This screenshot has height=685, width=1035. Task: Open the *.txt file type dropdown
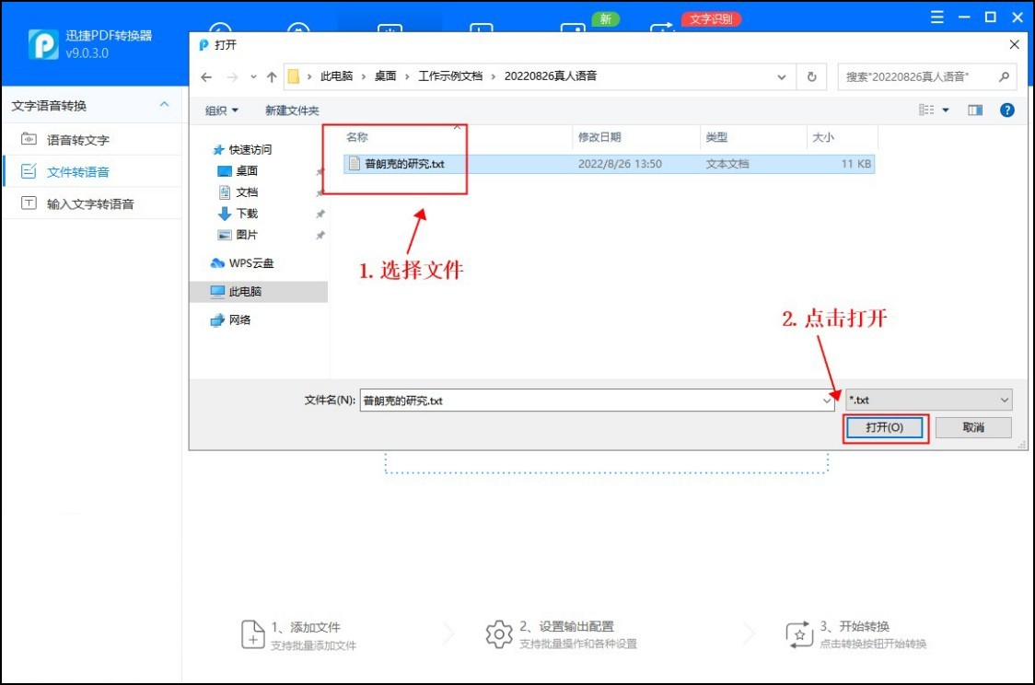point(1003,400)
